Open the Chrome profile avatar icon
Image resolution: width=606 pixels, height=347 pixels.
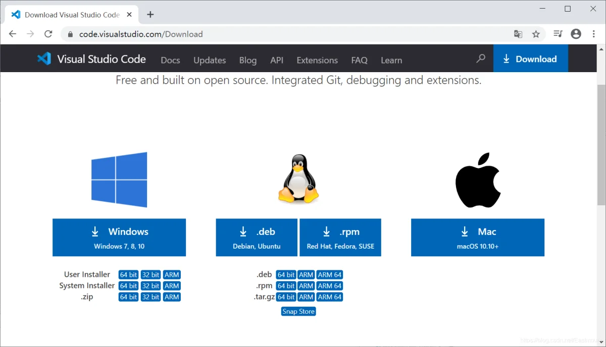click(x=576, y=34)
